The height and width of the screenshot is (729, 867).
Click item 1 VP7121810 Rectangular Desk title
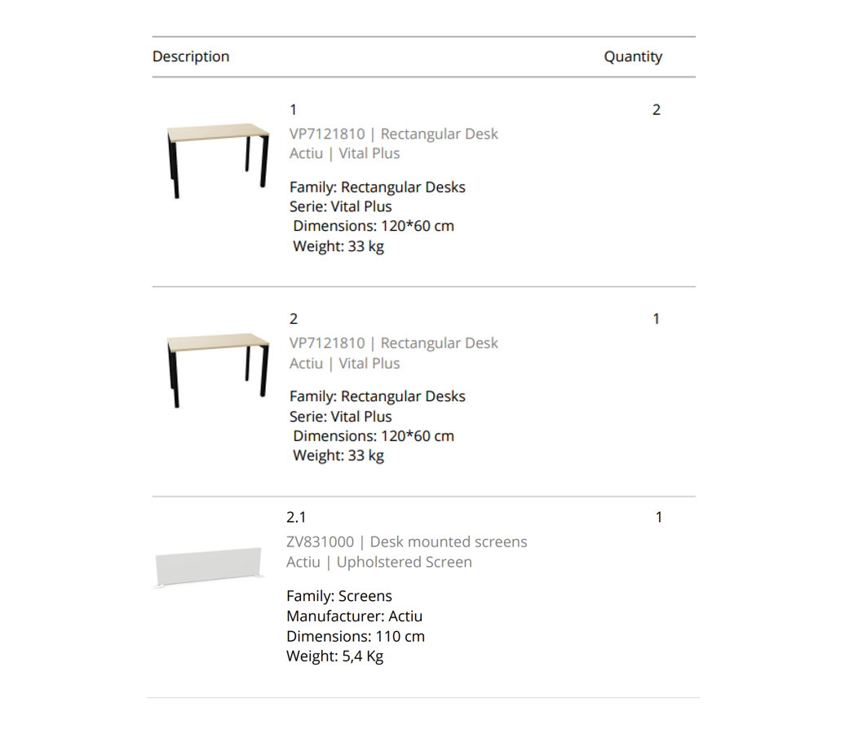click(393, 134)
